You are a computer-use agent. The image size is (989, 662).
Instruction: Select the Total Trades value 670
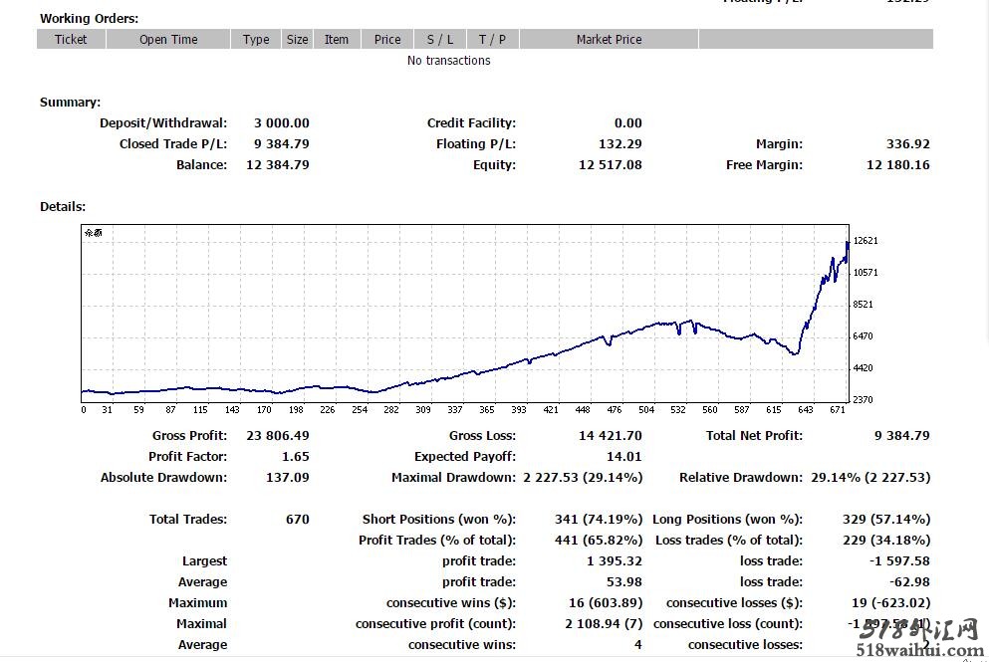[298, 520]
